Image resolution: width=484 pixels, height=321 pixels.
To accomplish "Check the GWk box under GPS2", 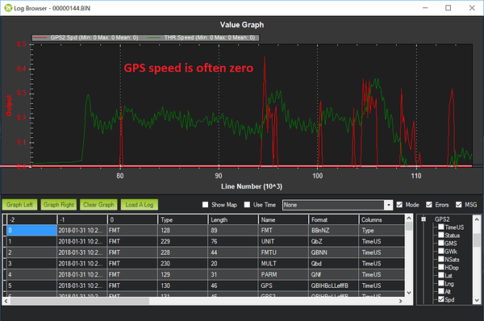I will pos(441,252).
